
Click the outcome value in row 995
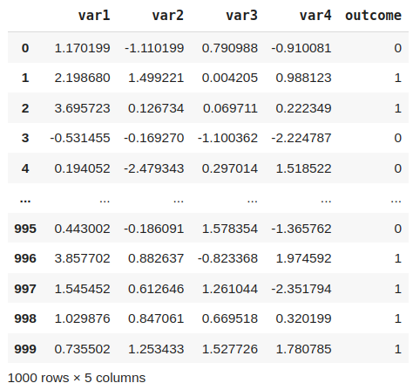[398, 229]
